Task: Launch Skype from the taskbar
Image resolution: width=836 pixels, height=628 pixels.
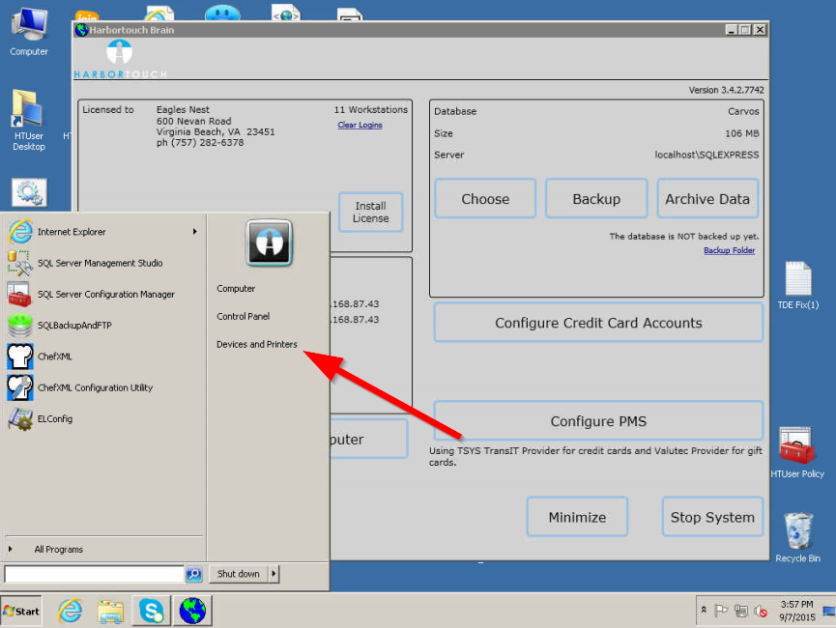Action: point(152,611)
